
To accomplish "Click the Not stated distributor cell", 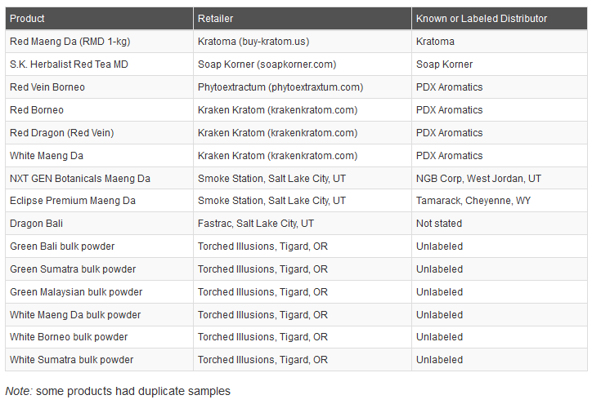I will click(439, 224).
